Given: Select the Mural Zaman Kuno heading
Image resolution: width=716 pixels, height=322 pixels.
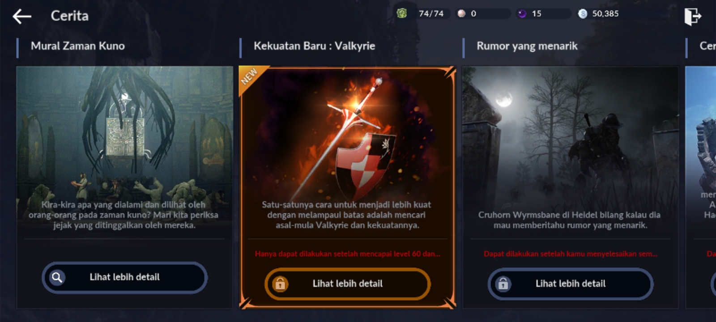Looking at the screenshot, I should pos(78,46).
